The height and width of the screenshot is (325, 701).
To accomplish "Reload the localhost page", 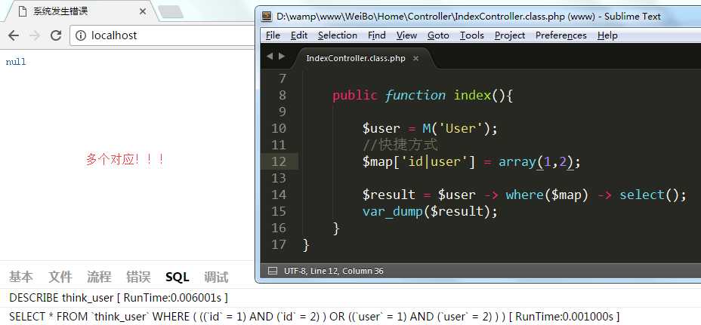I will (x=56, y=35).
